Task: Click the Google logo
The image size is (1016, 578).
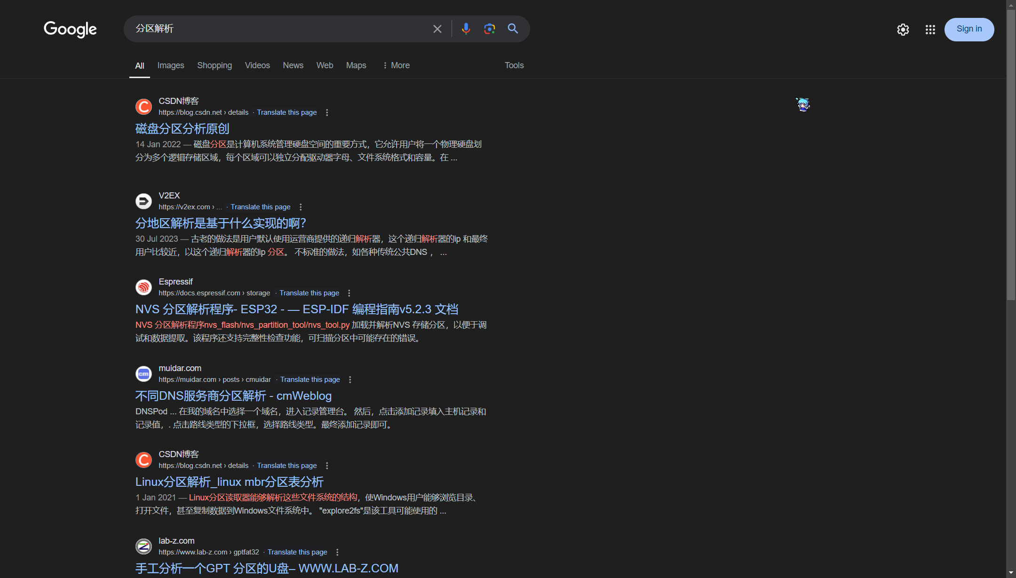Action: click(x=70, y=29)
